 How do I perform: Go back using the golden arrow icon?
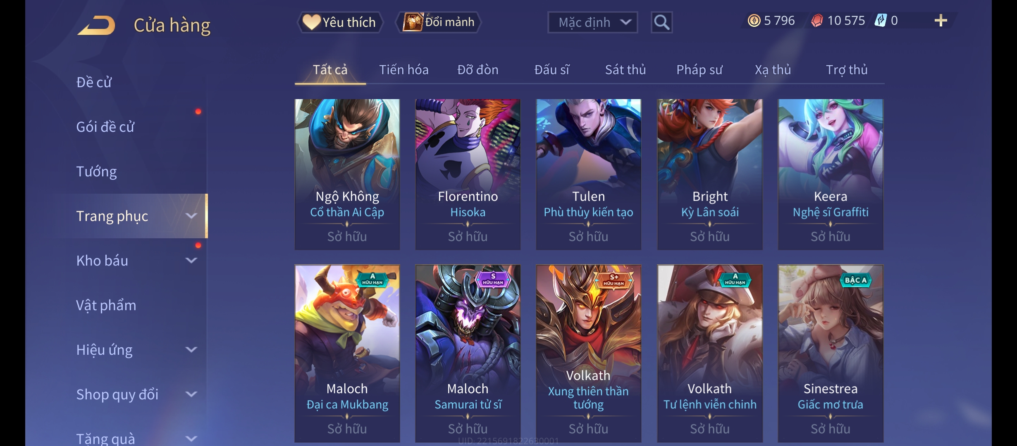[x=96, y=26]
